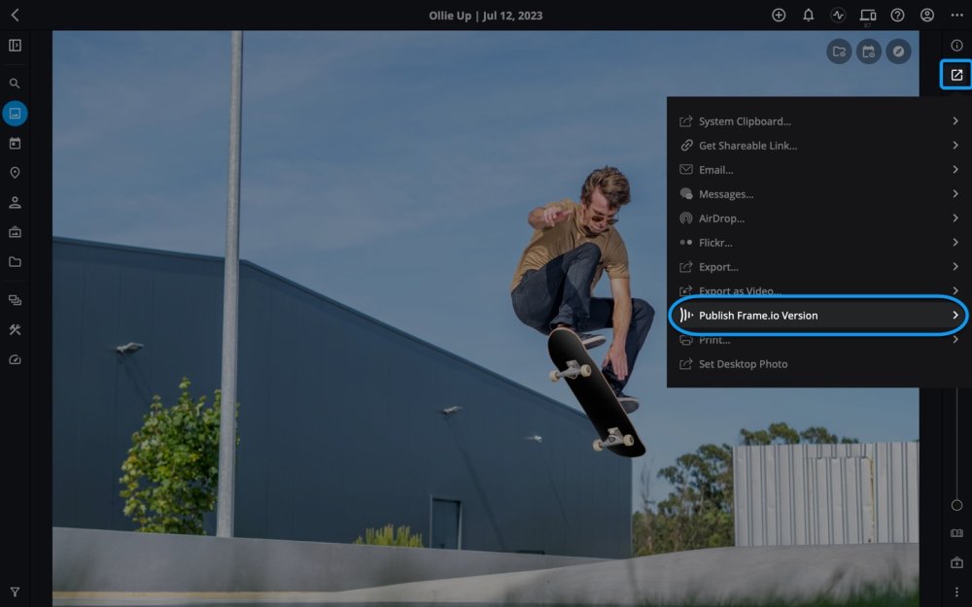Screen dimensions: 972x607
Task: Select the photos view icon in the sidebar
Action: click(15, 114)
